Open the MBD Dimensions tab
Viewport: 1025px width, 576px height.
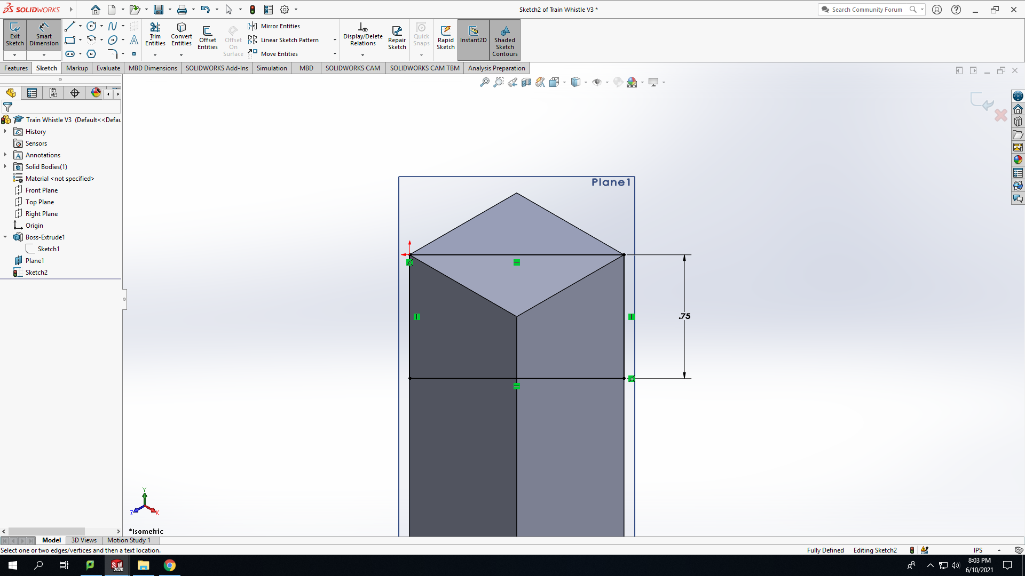click(x=153, y=68)
